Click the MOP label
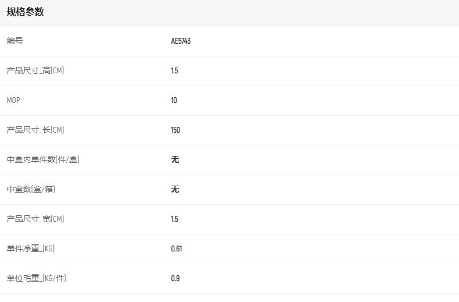The width and height of the screenshot is (459, 302). (13, 101)
